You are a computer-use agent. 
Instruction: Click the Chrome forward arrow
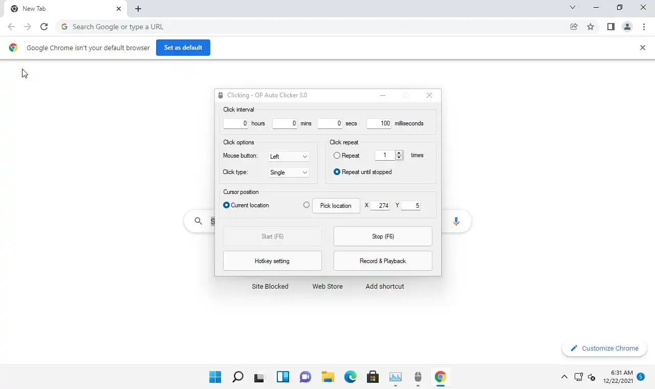(28, 27)
